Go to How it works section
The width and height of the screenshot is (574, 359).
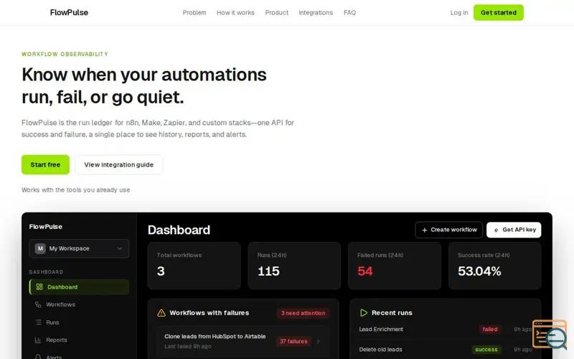(235, 12)
